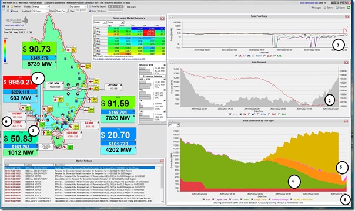The image size is (355, 211).
Task: Open the Today dropdown in Market Summary
Action: 115,22
